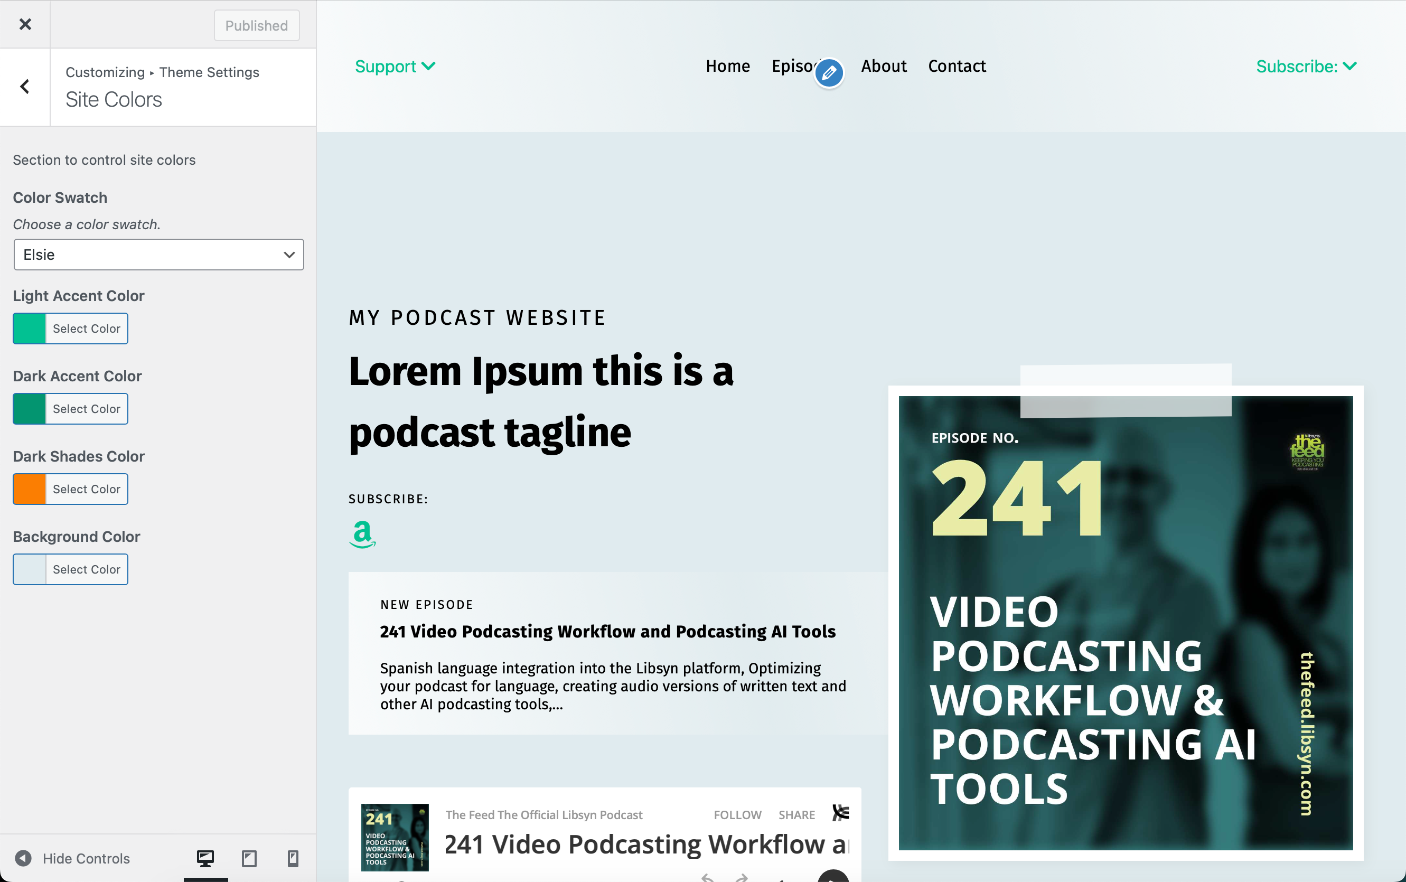Image resolution: width=1406 pixels, height=882 pixels.
Task: Open the Dark Shades Color orange swatch
Action: [30, 489]
